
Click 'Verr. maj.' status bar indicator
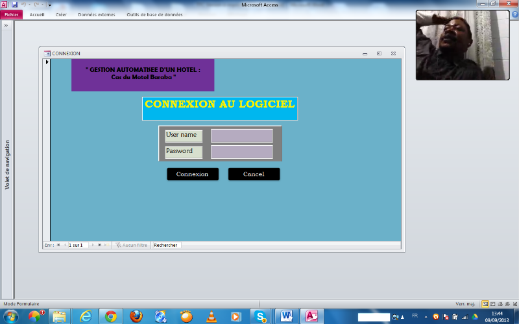(465, 303)
